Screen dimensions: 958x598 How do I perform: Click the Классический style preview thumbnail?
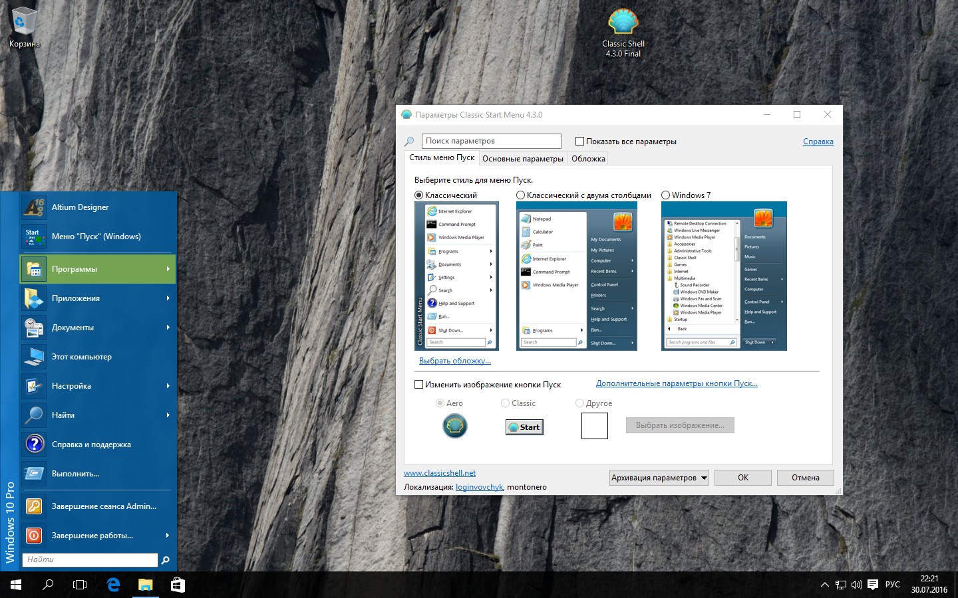(456, 276)
